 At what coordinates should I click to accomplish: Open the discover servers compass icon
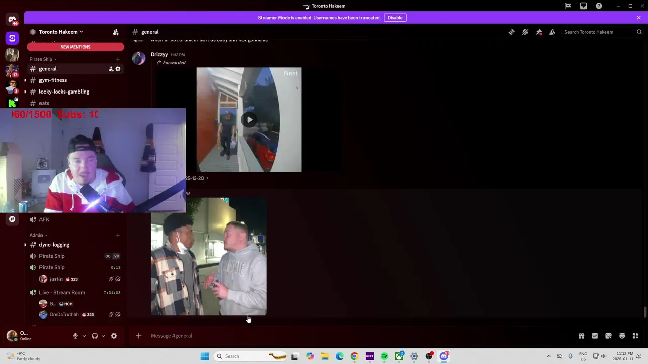pos(12,219)
